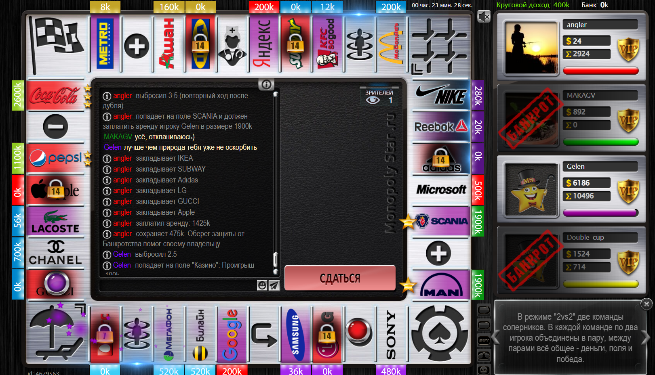
Task: Click the СДАТЬСЯ surrender button
Action: click(340, 278)
